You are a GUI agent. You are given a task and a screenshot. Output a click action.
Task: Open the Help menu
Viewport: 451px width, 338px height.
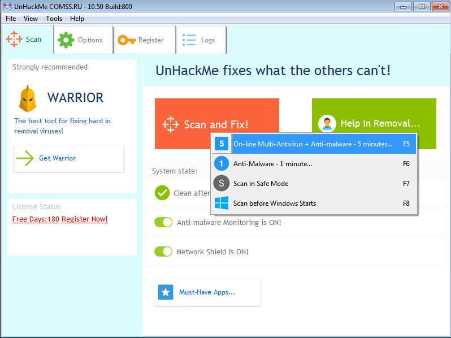[x=77, y=19]
